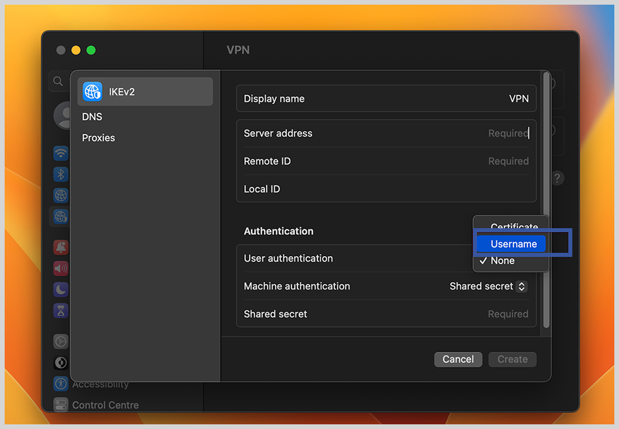Switch to the Proxies section

click(x=98, y=138)
